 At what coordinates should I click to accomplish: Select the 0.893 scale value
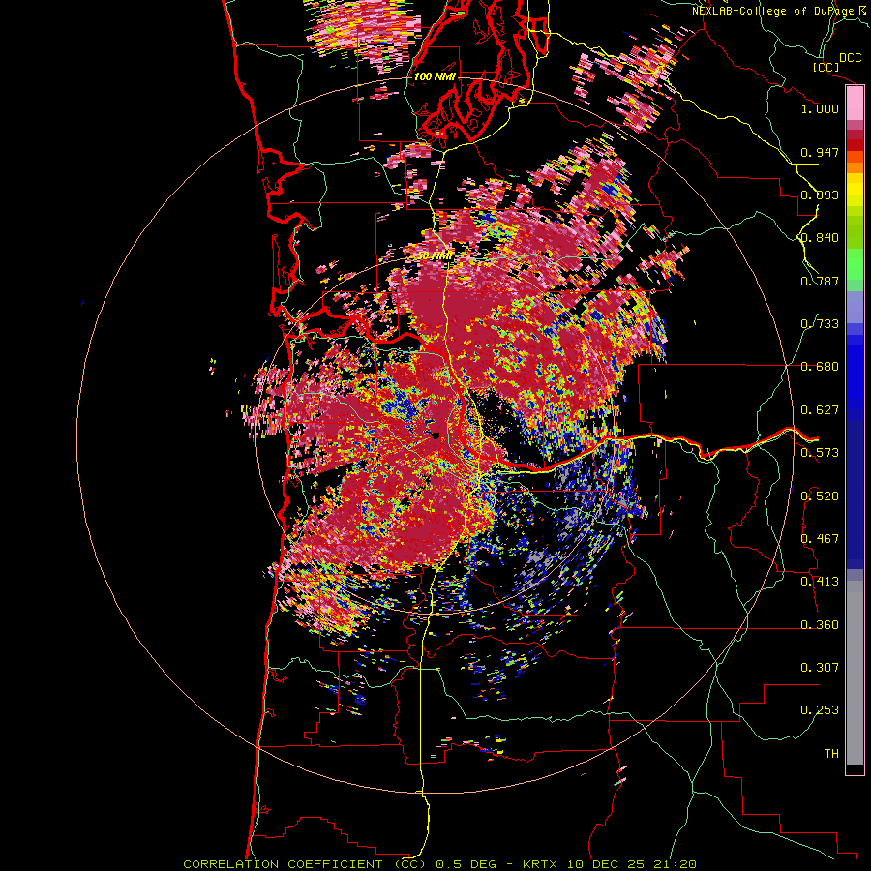pos(820,195)
